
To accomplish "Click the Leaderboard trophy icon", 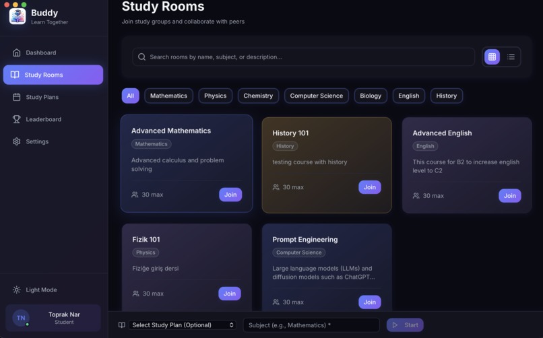I will 16,119.
